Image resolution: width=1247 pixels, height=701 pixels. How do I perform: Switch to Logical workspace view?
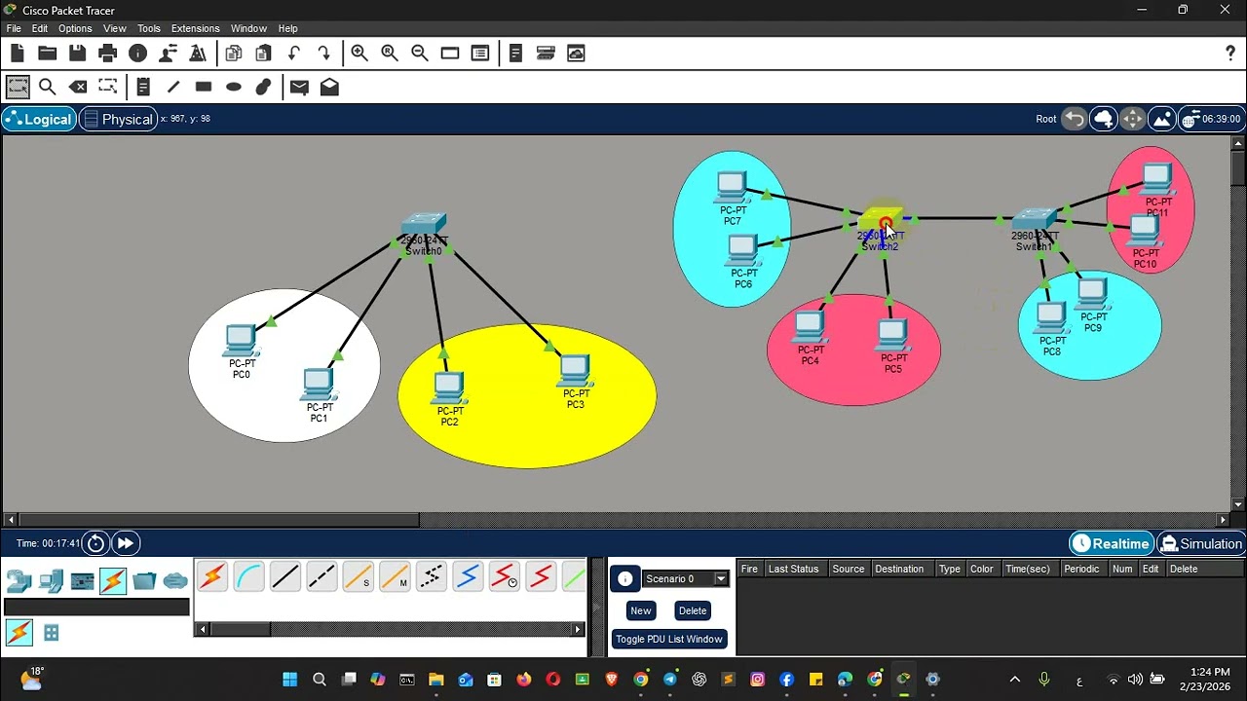pos(39,119)
